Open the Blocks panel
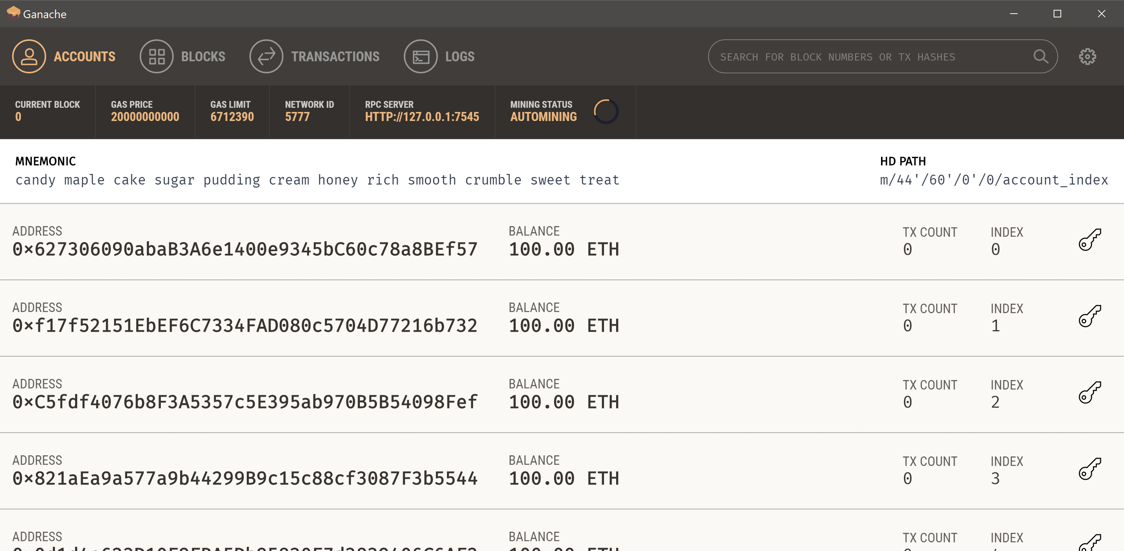The image size is (1124, 551). (x=184, y=57)
